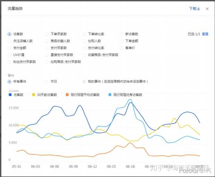Click the 下载 download link
The image size is (215, 177).
(195, 9)
